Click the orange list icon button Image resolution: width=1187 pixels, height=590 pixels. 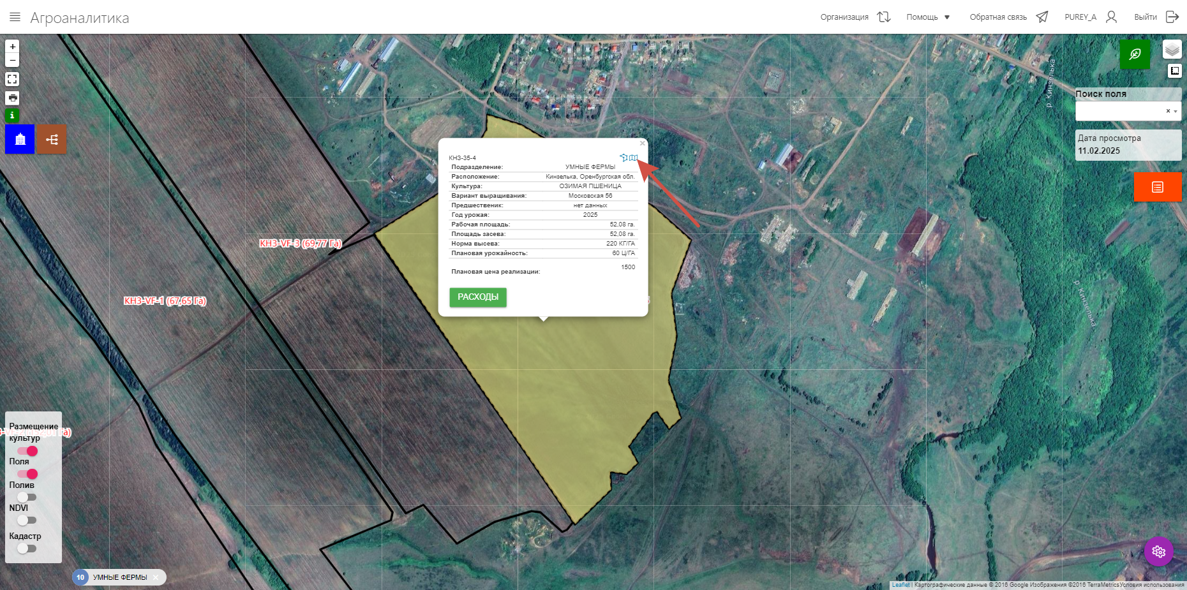[x=1157, y=187]
